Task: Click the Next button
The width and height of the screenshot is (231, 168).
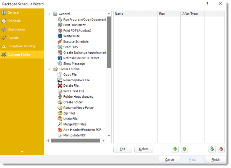Action: [x=193, y=160]
